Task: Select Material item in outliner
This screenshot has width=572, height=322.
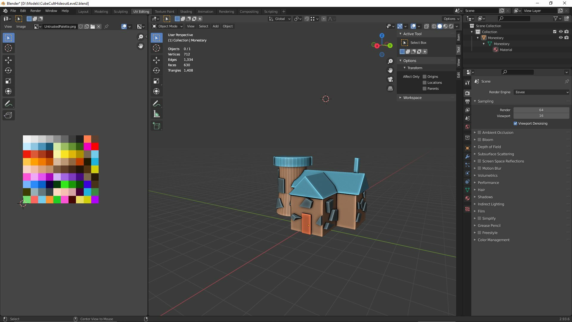Action: [506, 50]
